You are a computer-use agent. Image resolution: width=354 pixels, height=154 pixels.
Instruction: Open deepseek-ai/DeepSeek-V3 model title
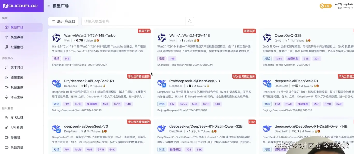click(x=86, y=126)
